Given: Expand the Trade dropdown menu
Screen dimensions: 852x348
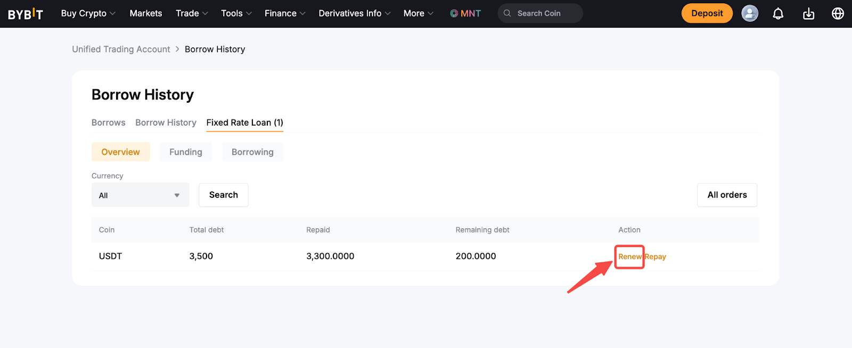Looking at the screenshot, I should [192, 13].
